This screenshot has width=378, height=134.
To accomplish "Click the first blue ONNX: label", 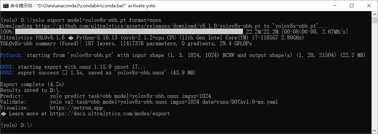I will coord(8,67).
